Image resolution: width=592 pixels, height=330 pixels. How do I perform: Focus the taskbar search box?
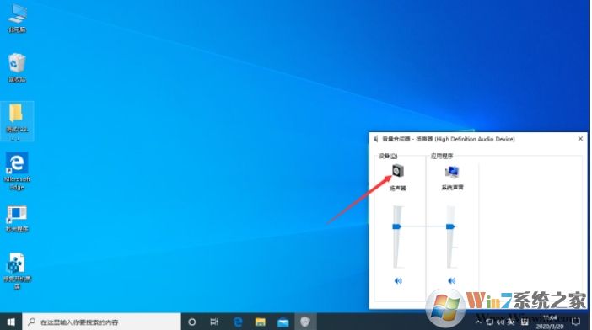point(101,322)
